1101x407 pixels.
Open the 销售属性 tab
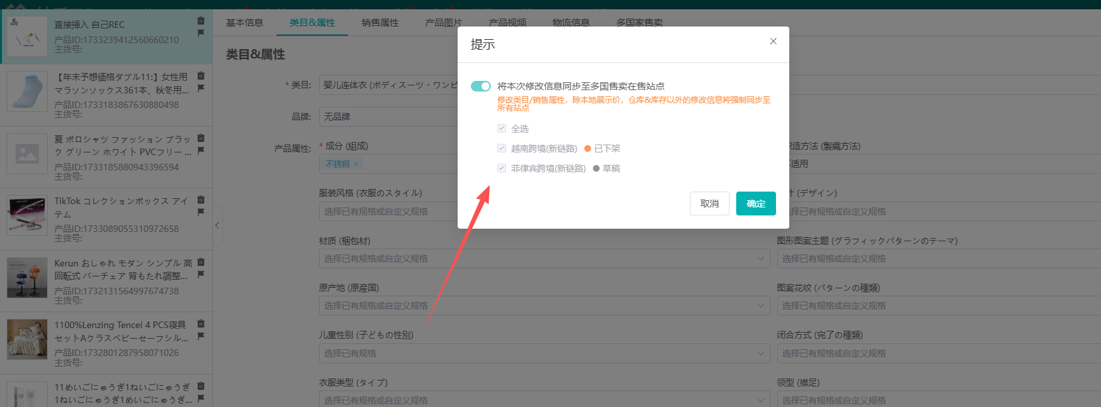tap(380, 23)
